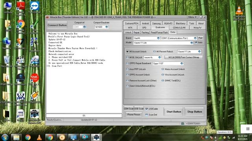The height and width of the screenshot is (141, 252).
Task: Toggle the Auto checkbox
Action: (196, 42)
